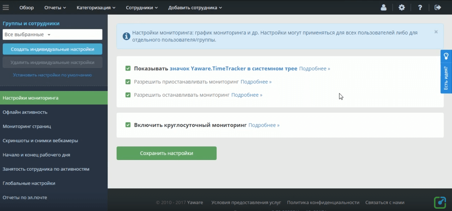Click the user profile icon
The height and width of the screenshot is (211, 452).
coord(384,7)
